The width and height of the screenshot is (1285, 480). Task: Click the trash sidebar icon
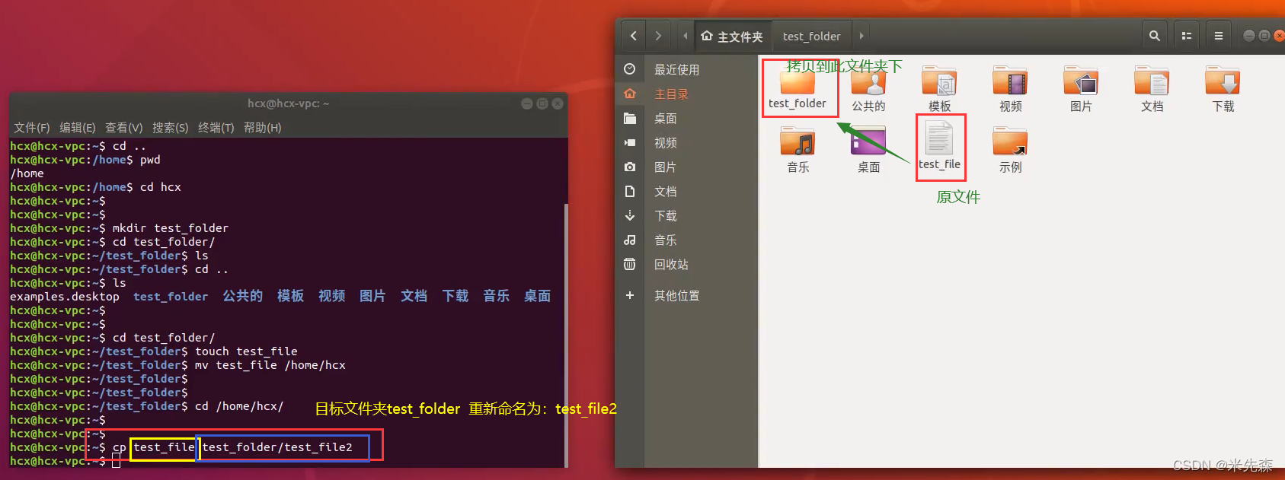click(630, 264)
